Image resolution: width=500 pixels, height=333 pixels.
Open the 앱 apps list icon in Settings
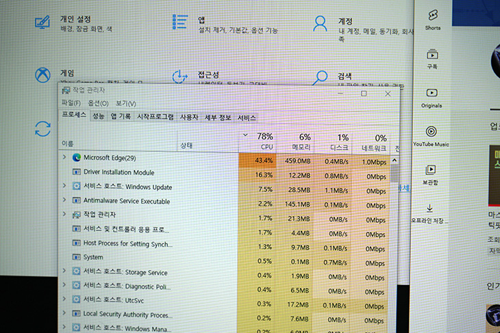coord(180,22)
